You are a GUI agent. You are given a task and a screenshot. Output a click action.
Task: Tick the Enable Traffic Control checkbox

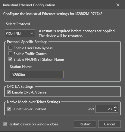tap(10, 54)
